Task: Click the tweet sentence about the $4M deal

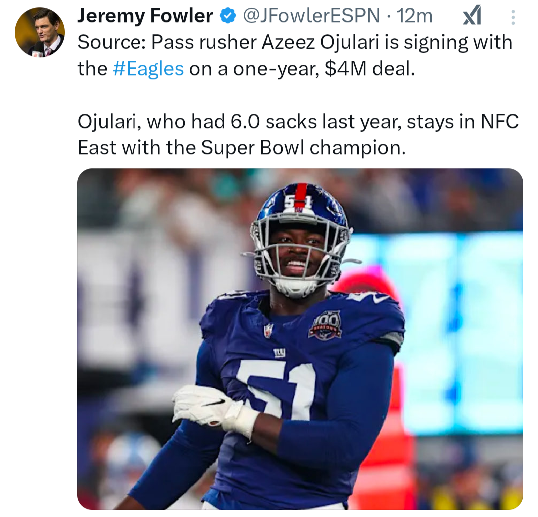Action: [x=295, y=56]
